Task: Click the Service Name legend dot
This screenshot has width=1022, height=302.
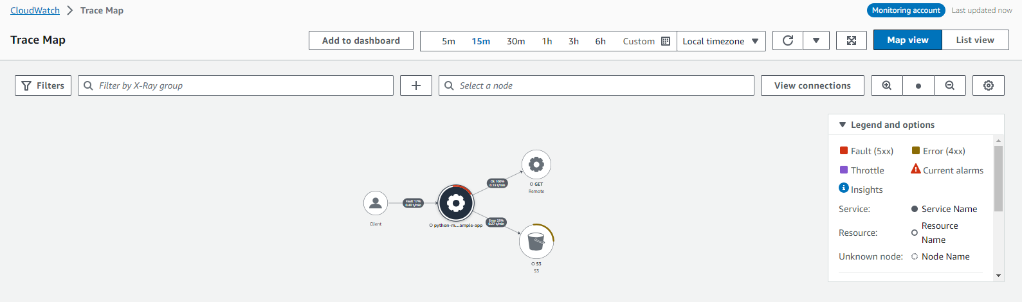Action: (x=915, y=209)
